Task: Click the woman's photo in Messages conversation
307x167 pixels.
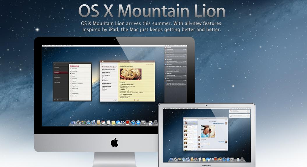Action: (208, 131)
